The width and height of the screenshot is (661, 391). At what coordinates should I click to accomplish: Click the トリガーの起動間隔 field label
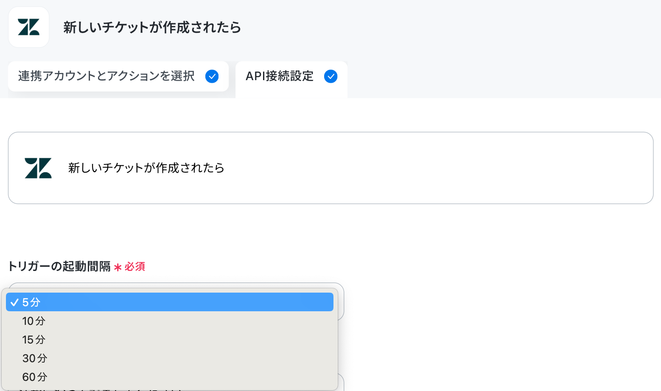[59, 266]
